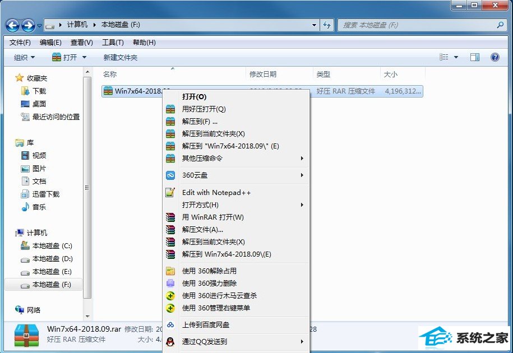513x353 pixels.
Task: Click the 打开 toolbar button
Action: pyautogui.click(x=65, y=58)
